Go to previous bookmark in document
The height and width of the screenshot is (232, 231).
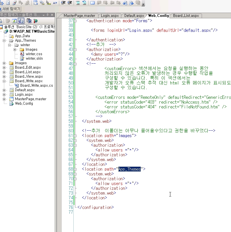(125, 3)
